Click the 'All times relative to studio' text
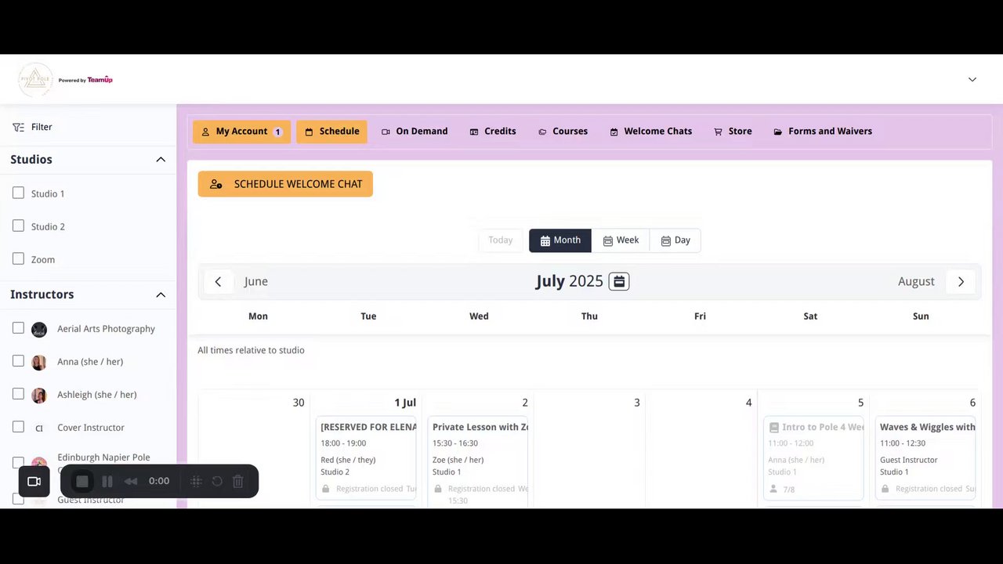 coord(251,350)
